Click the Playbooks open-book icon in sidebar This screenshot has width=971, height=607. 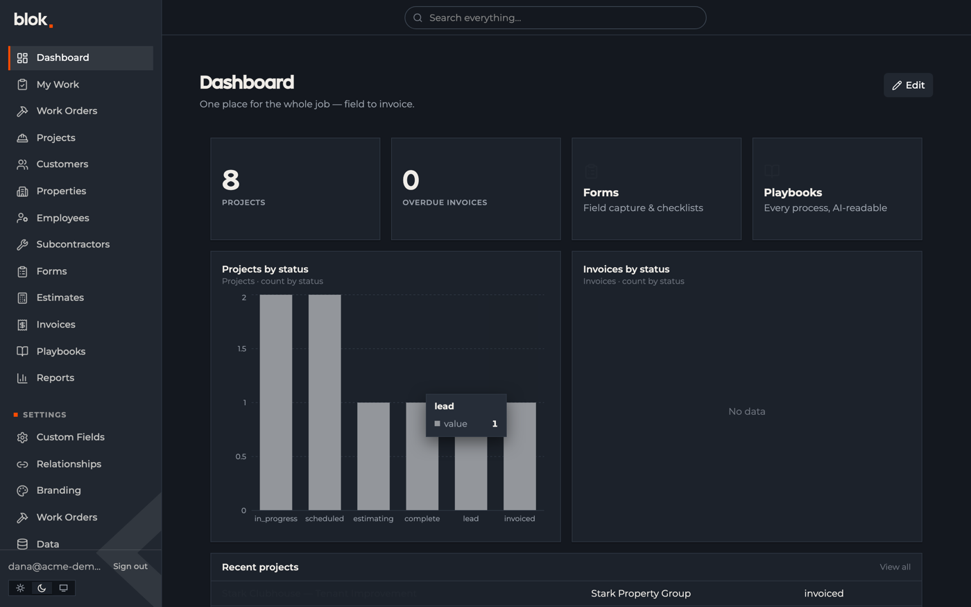[22, 352]
